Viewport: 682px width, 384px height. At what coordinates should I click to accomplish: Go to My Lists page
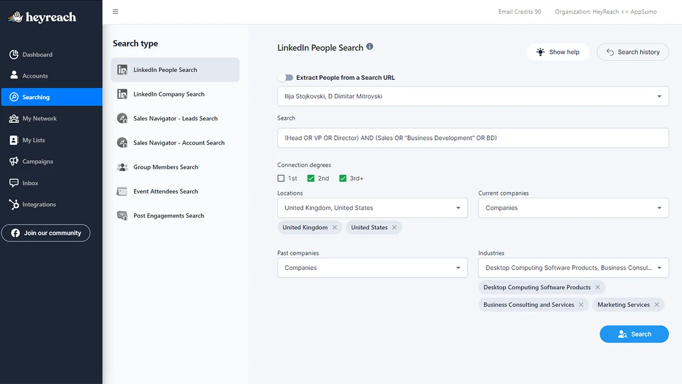click(51, 140)
